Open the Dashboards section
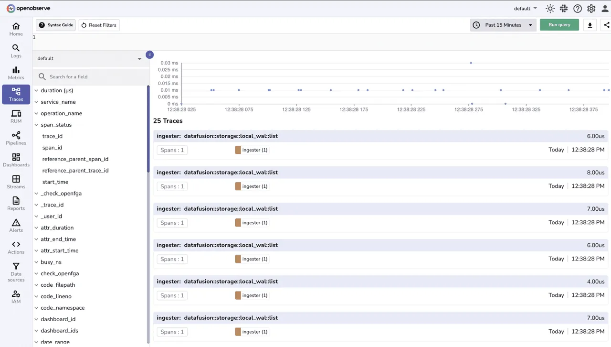611x347 pixels. [16, 160]
